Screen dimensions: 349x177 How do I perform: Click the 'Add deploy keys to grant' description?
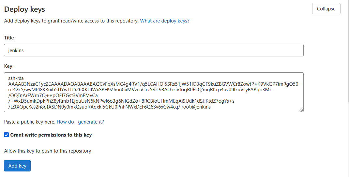[x=71, y=21]
